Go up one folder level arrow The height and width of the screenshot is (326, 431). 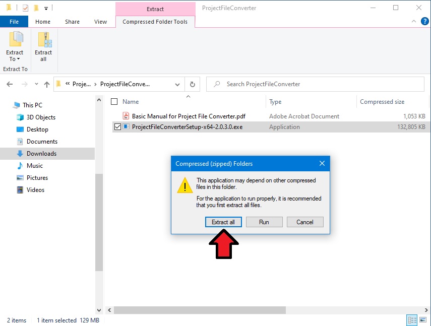tap(47, 84)
